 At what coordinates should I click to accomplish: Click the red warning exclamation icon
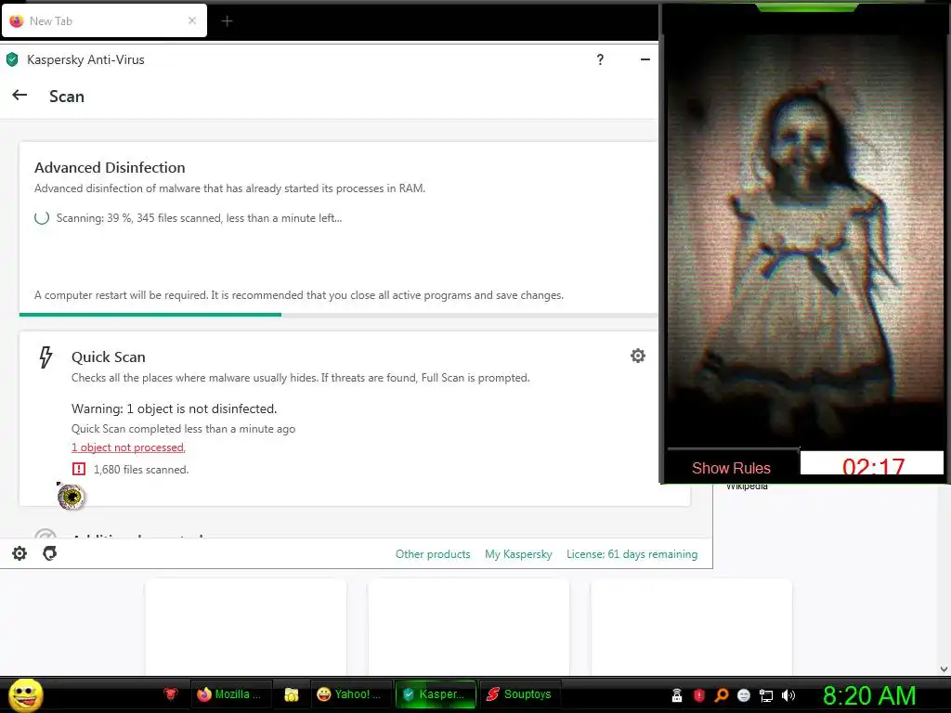(79, 469)
